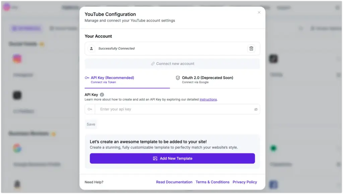Open Read Documentation
Viewport: 343px width, 194px height.
(x=174, y=182)
